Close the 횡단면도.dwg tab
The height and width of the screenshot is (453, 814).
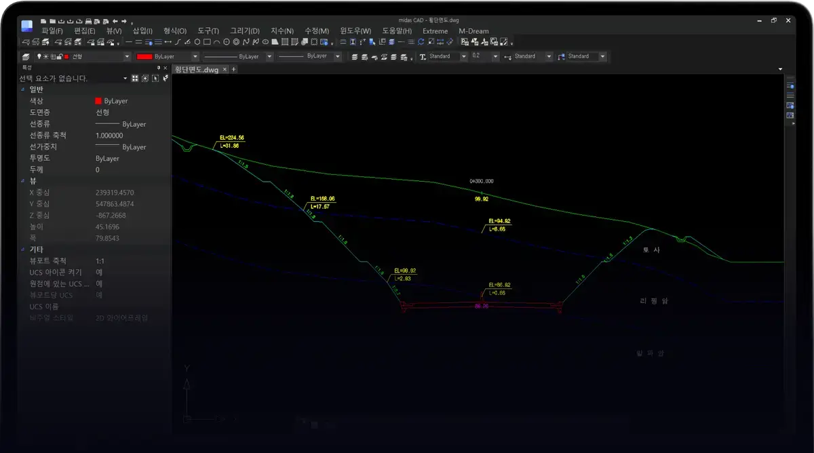coord(225,69)
